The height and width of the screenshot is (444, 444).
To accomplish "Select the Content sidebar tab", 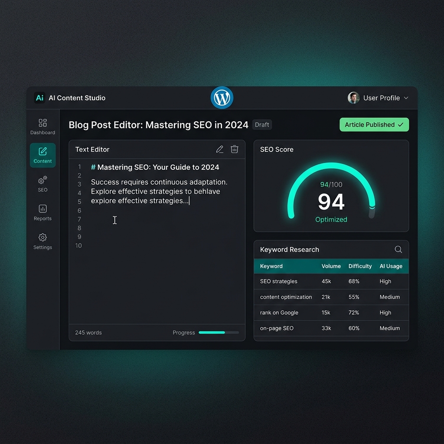I will tap(43, 155).
